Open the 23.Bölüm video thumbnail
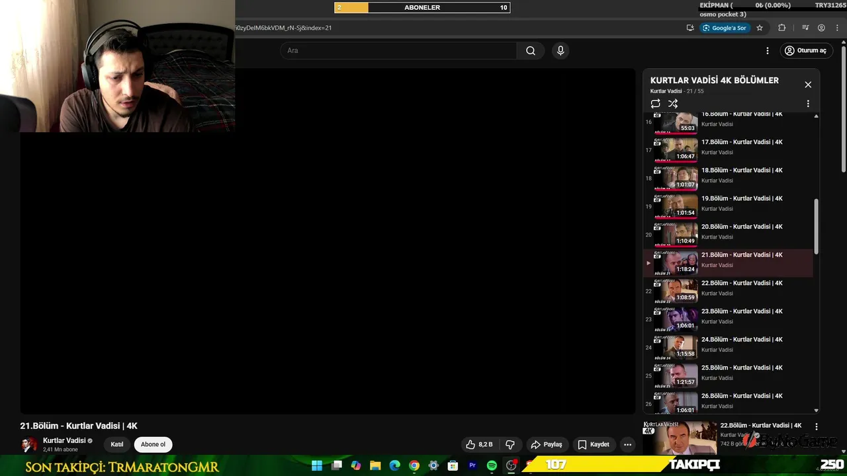The width and height of the screenshot is (847, 476). pyautogui.click(x=676, y=319)
